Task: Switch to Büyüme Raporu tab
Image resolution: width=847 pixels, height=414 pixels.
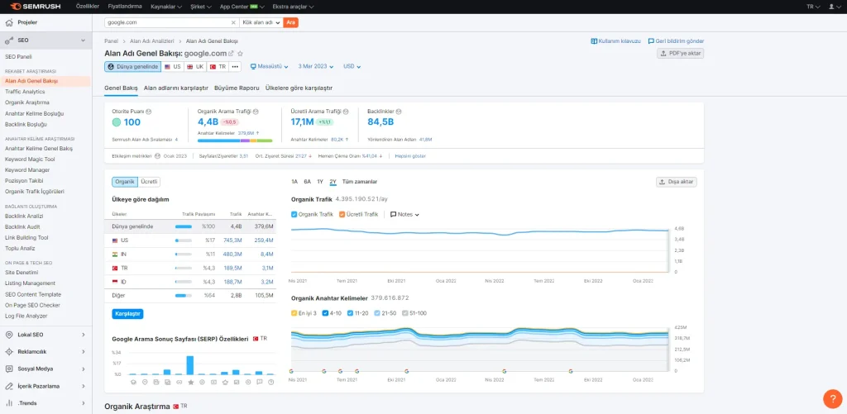Action: pos(237,88)
